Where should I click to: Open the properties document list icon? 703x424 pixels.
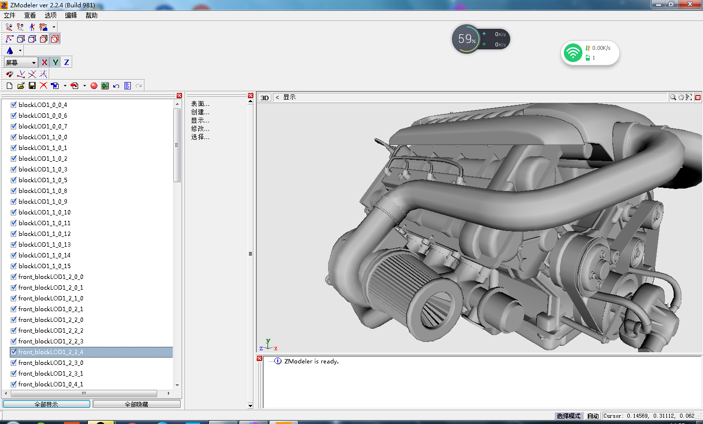(x=127, y=85)
